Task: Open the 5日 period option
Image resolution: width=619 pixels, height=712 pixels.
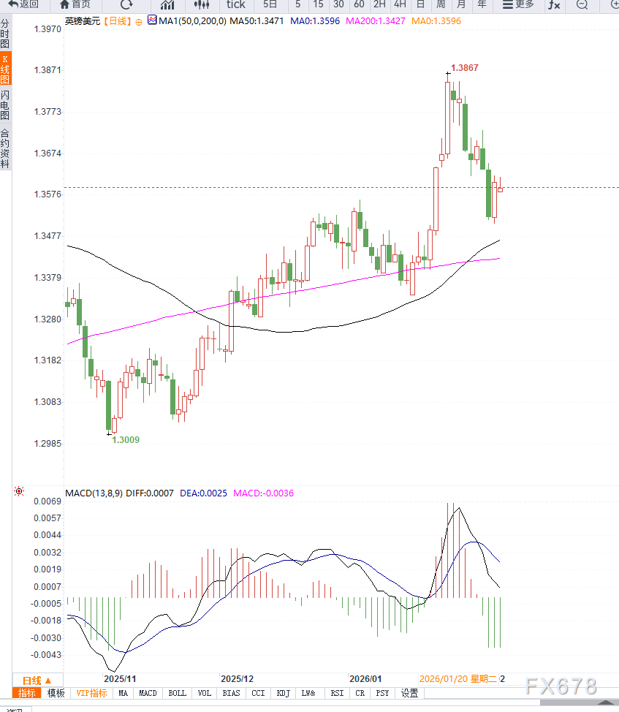Action: pyautogui.click(x=270, y=4)
